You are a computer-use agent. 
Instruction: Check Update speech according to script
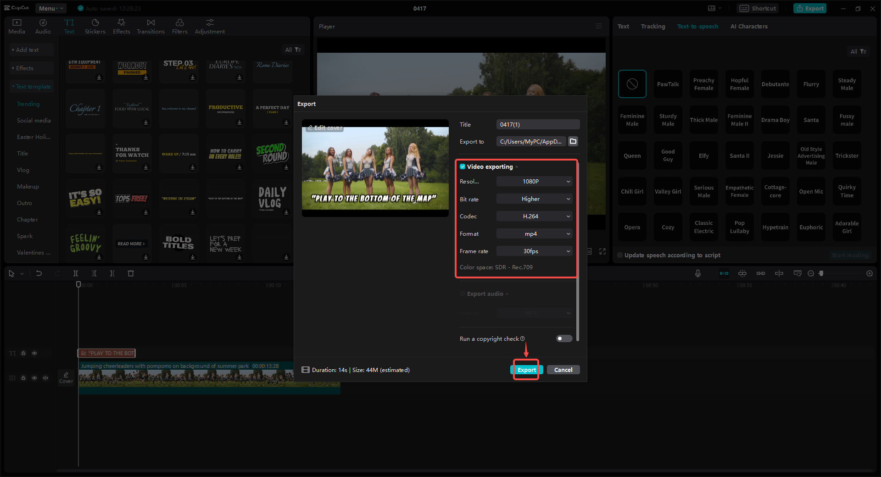click(620, 255)
